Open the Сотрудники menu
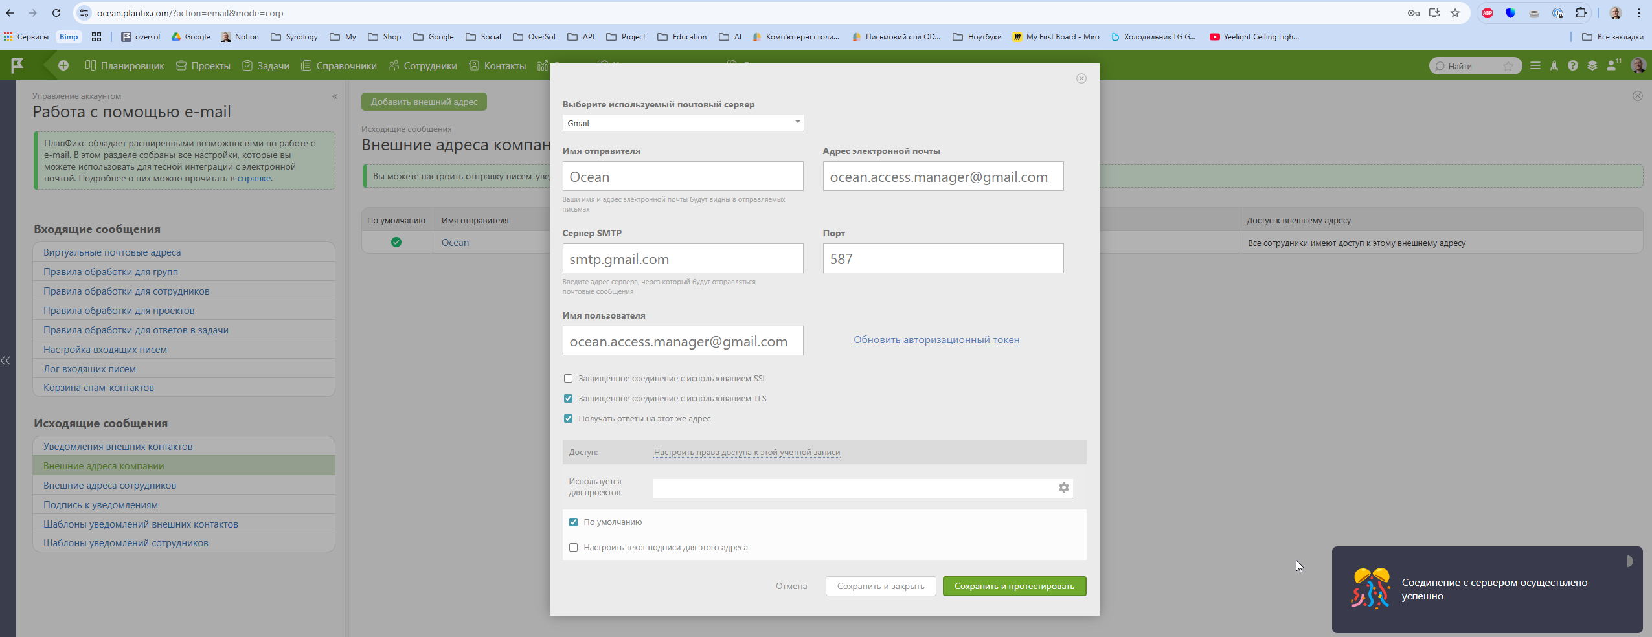The image size is (1652, 637). (x=423, y=66)
